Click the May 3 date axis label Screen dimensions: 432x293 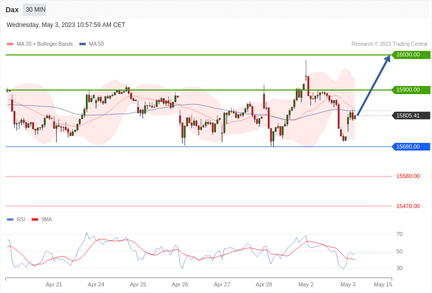point(348,284)
